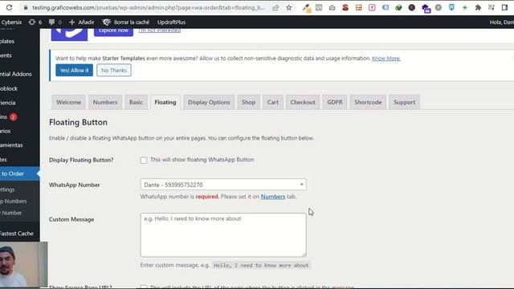Open the GDPR tab
The image size is (514, 289).
point(335,102)
